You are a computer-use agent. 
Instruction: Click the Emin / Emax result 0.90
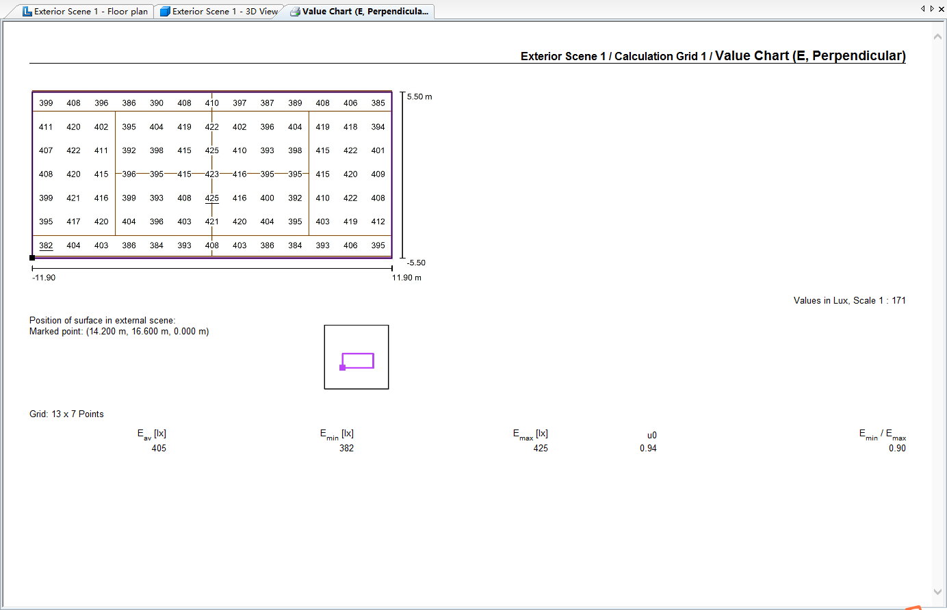[x=896, y=449]
